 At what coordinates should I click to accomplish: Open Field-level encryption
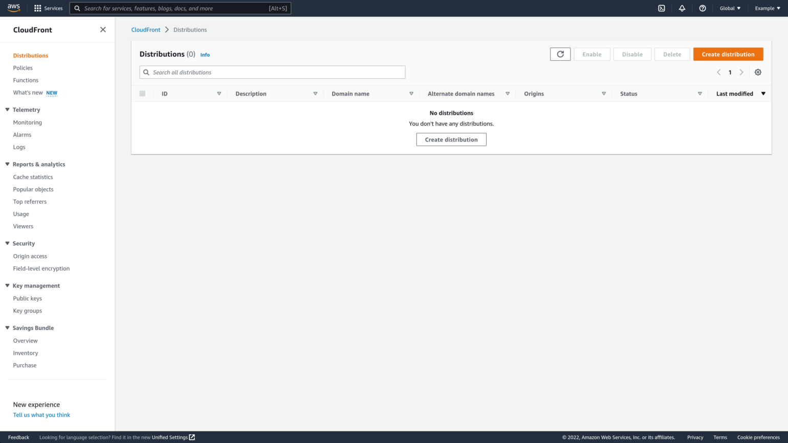pos(41,269)
